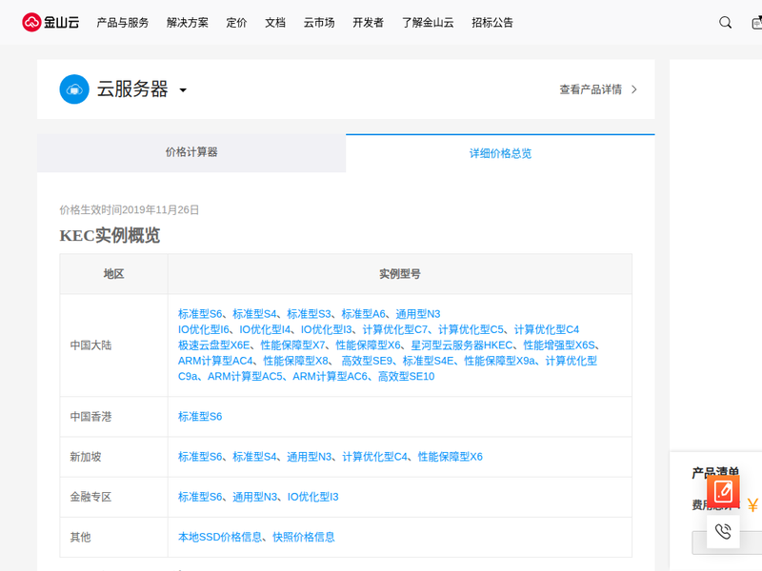Click the 中国大陆 region cell
This screenshot has height=571, width=762.
tap(113, 345)
